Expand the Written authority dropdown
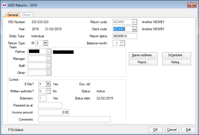Viewport: 199px width, 135px height. (48, 91)
